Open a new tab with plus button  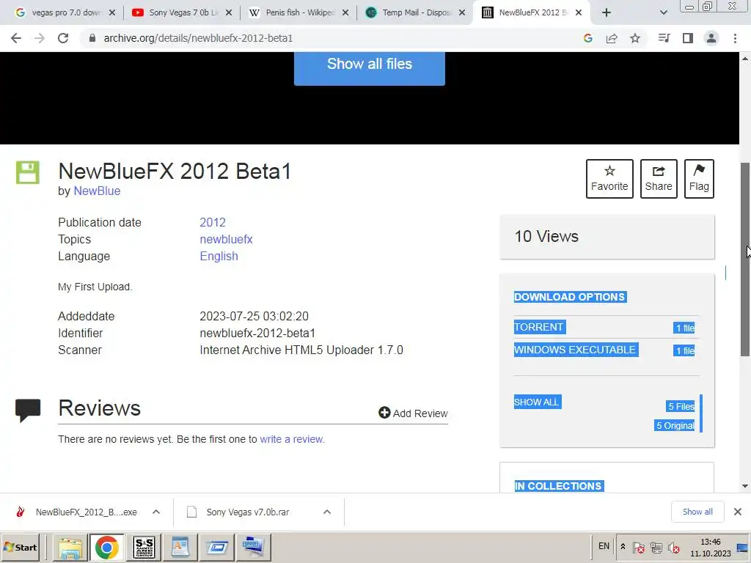607,12
